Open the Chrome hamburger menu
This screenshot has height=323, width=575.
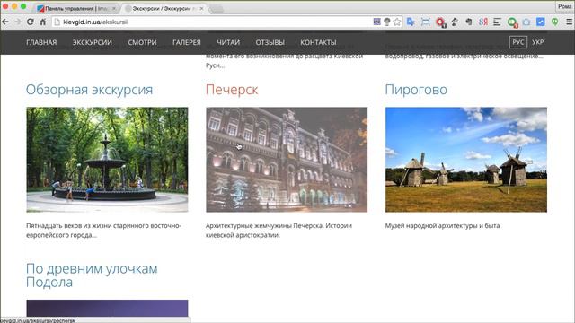click(x=569, y=22)
